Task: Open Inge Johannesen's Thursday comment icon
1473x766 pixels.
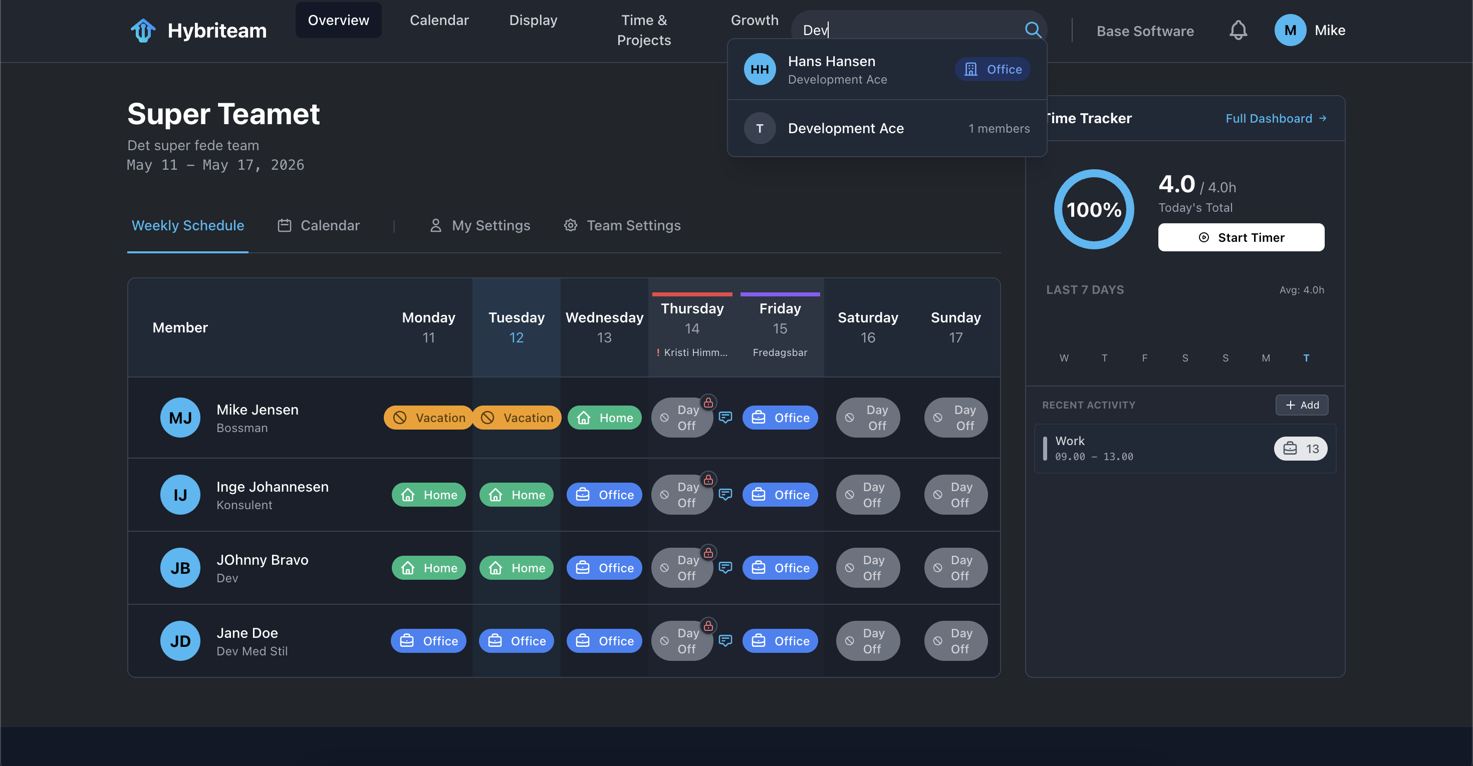Action: point(725,495)
